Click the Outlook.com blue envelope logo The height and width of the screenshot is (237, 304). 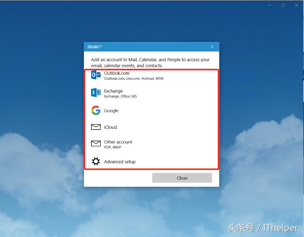[x=96, y=75]
